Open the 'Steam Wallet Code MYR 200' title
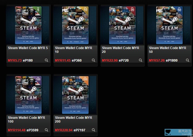Image resolution: width=193 pixels, height=137 pixels. pos(74,119)
